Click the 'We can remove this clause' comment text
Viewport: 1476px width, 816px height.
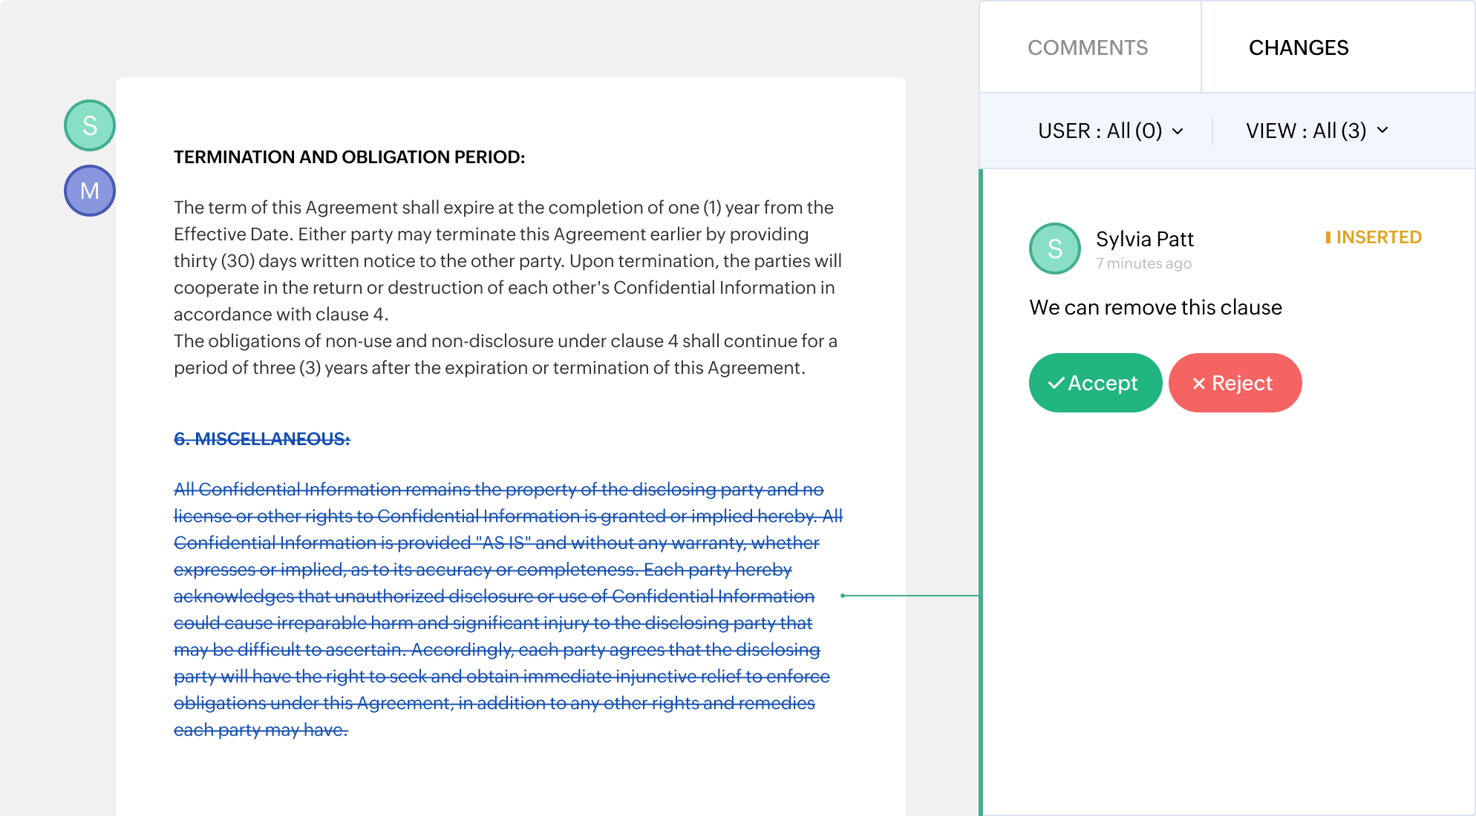(x=1155, y=307)
